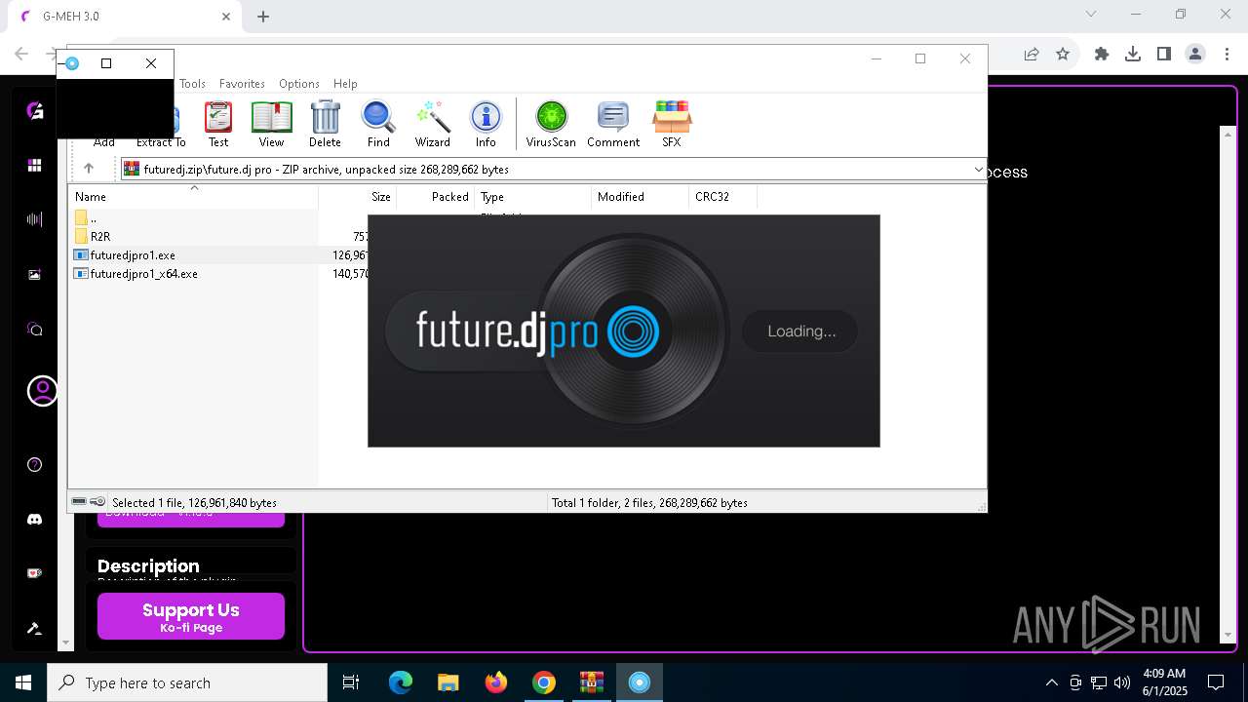This screenshot has height=702, width=1248.
Task: Select the G-MEH 3.0 browser tab
Action: (x=127, y=17)
